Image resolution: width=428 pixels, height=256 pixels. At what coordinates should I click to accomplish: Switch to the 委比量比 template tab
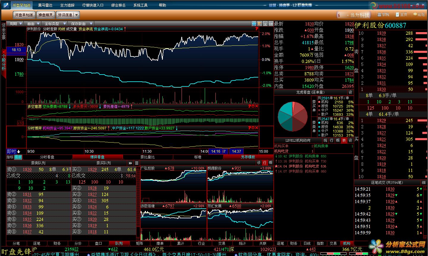(x=147, y=157)
